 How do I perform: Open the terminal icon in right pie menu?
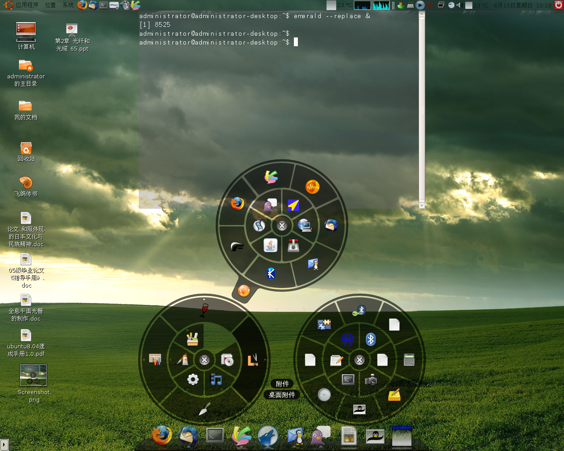(348, 379)
